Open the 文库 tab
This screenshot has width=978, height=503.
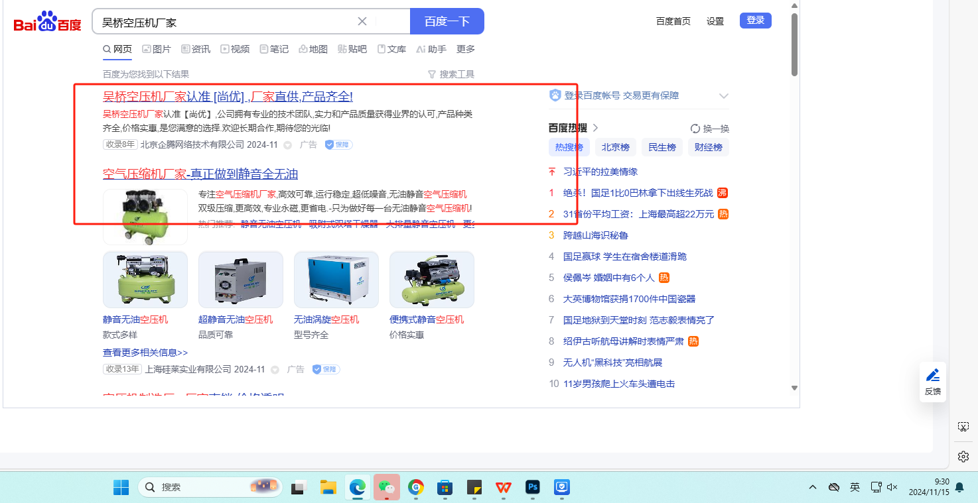[391, 49]
